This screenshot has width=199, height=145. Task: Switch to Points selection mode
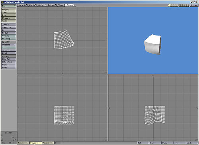[x=23, y=143]
